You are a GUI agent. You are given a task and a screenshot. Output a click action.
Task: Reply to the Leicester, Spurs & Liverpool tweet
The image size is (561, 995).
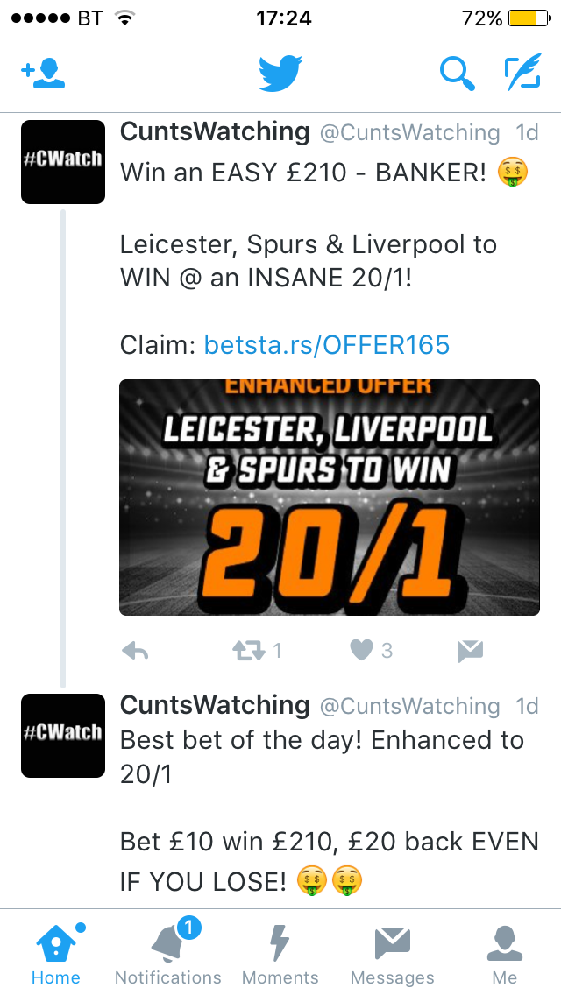coord(135,651)
